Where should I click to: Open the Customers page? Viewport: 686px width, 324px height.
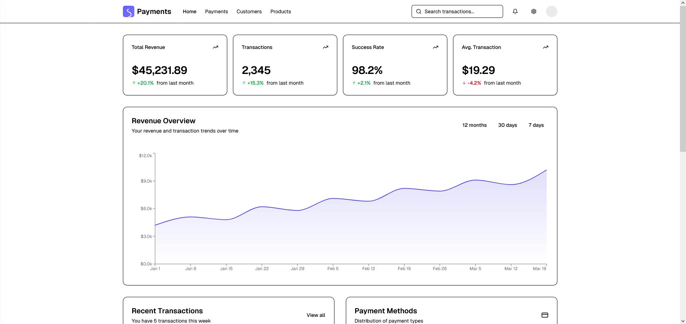pyautogui.click(x=249, y=11)
